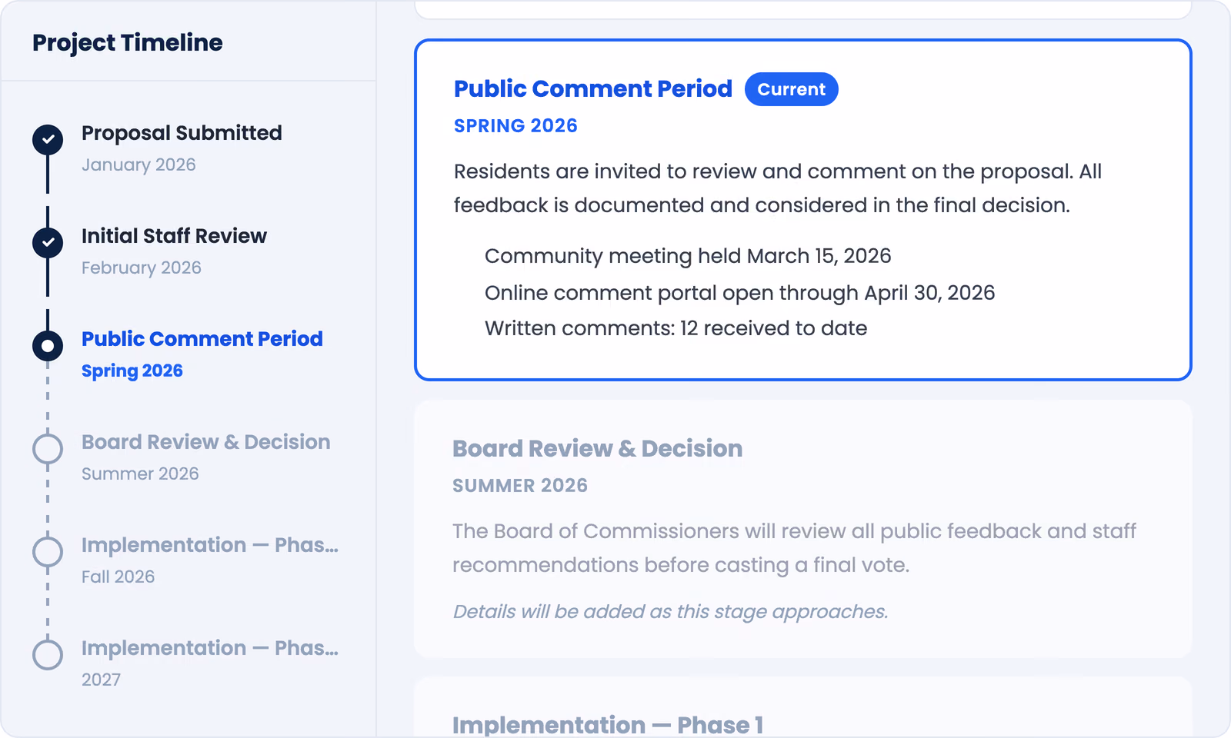Screen dimensions: 1231x738
Task: Select Public Comment Period in the sidebar timeline
Action: (202, 339)
